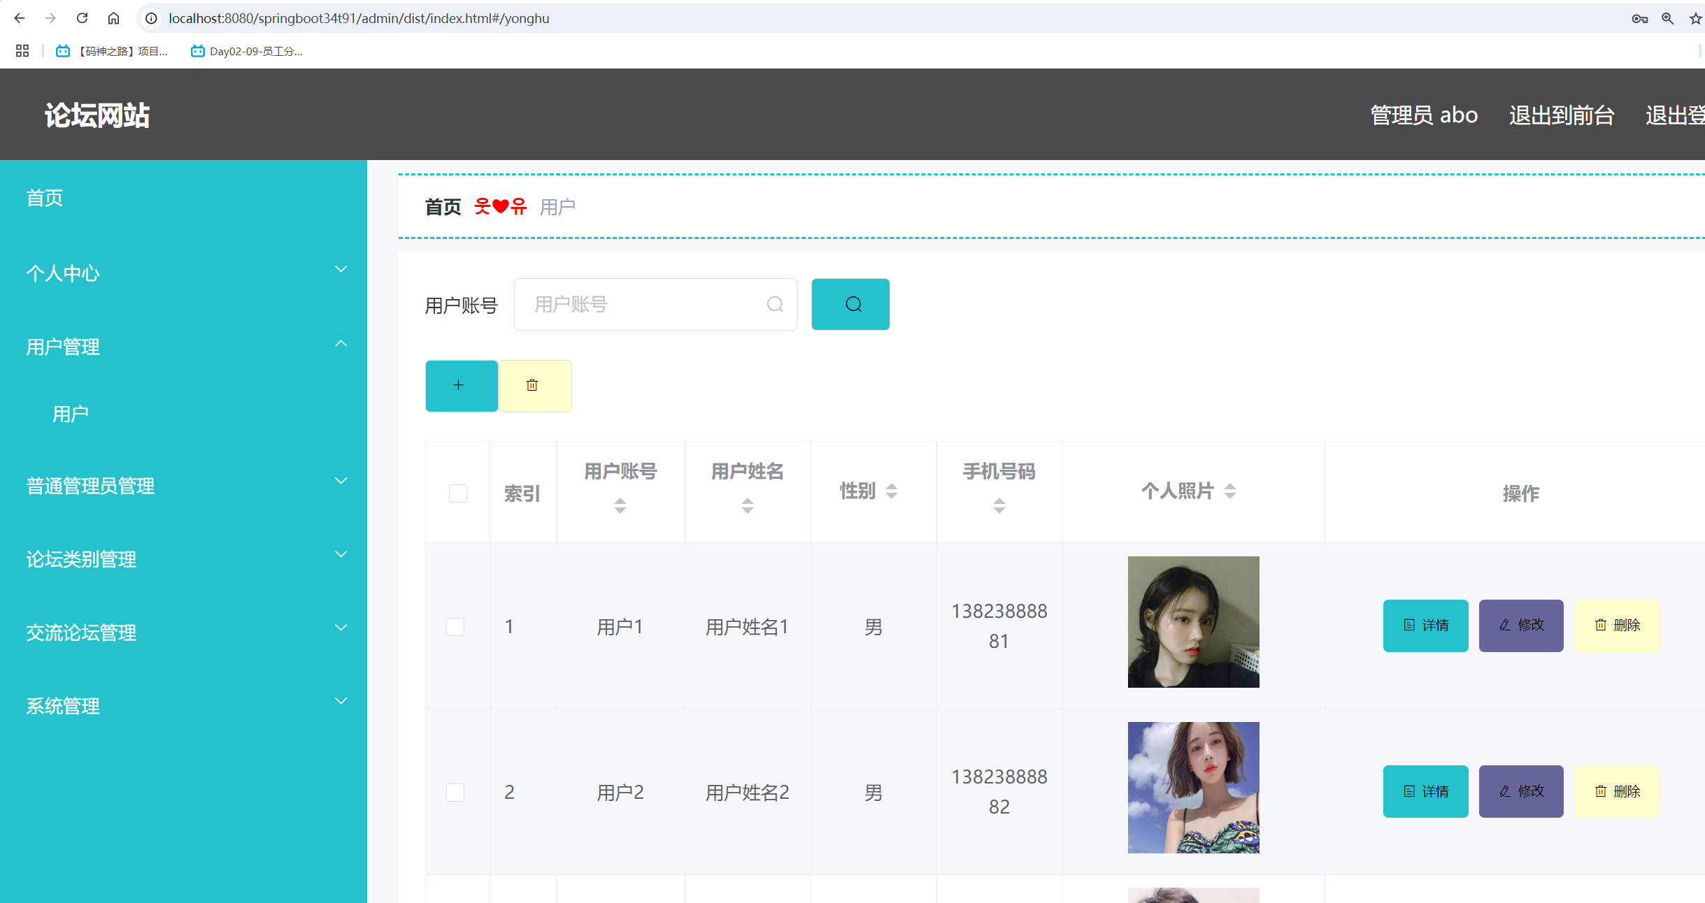
Task: Check the checkbox for row 用户2
Action: pos(455,792)
